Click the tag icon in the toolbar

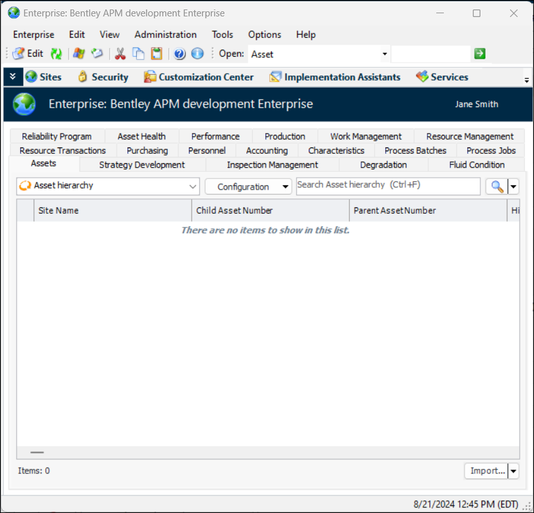[97, 54]
